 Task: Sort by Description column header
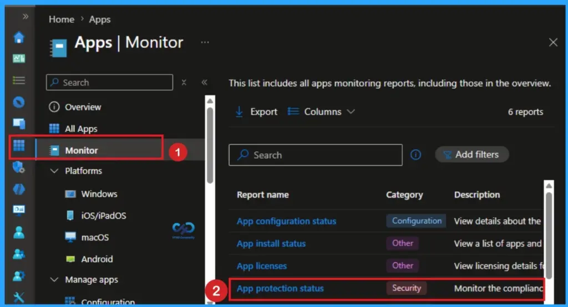click(x=476, y=195)
